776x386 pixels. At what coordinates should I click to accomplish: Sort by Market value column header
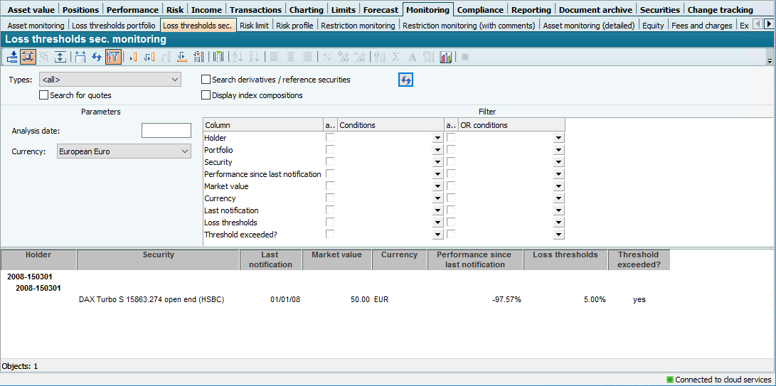336,255
